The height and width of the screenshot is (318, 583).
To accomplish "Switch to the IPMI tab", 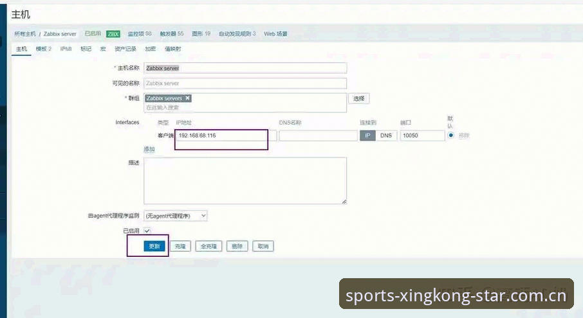I will (66, 49).
